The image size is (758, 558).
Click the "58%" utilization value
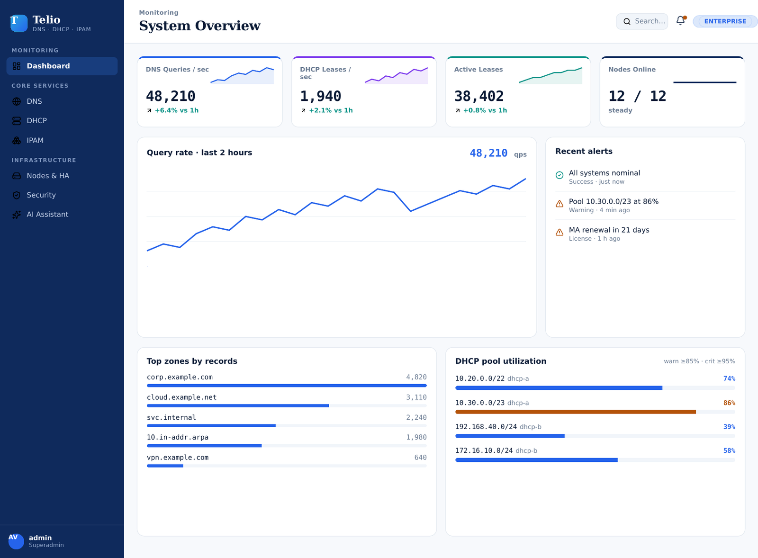[x=729, y=451]
